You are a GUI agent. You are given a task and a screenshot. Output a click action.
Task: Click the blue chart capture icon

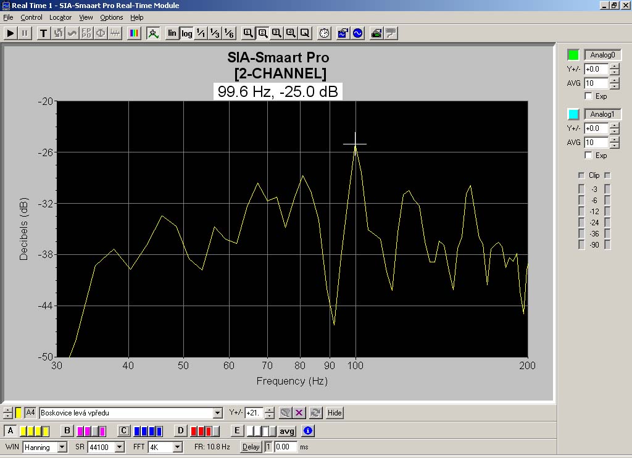[x=343, y=33]
